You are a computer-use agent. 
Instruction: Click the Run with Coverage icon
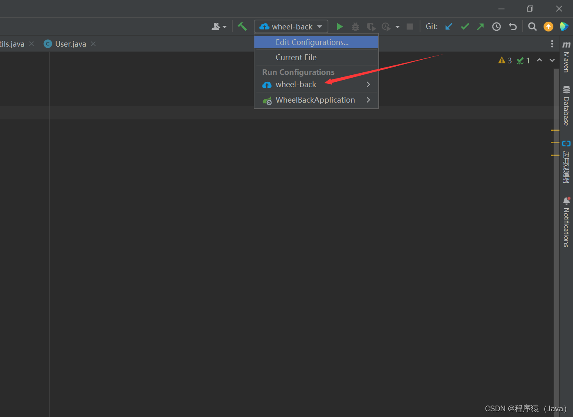tap(371, 27)
